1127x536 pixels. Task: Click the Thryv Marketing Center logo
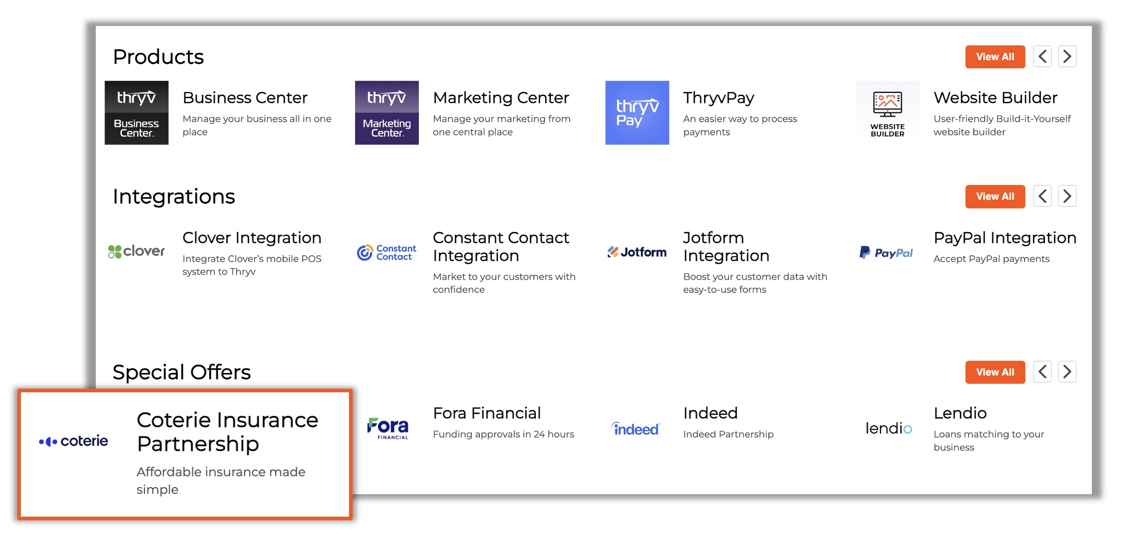[387, 113]
